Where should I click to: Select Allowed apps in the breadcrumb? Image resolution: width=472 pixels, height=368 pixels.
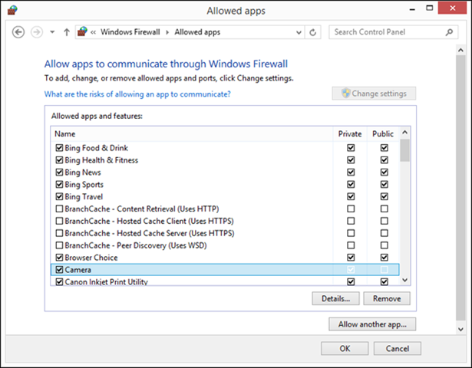tap(197, 32)
